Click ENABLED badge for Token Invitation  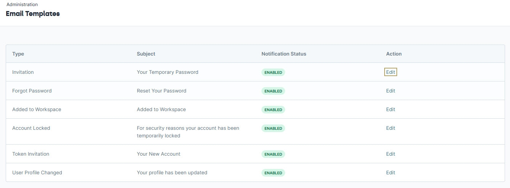pos(273,154)
